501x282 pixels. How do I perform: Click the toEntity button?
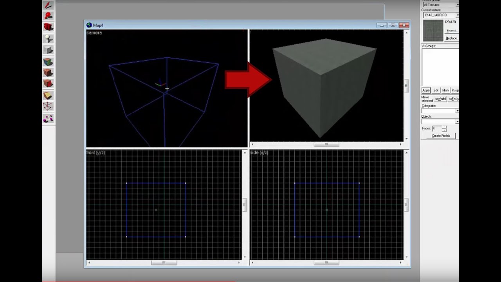[453, 99]
